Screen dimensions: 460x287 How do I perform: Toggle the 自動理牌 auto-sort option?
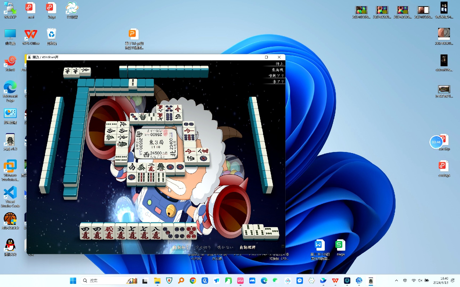pyautogui.click(x=247, y=247)
